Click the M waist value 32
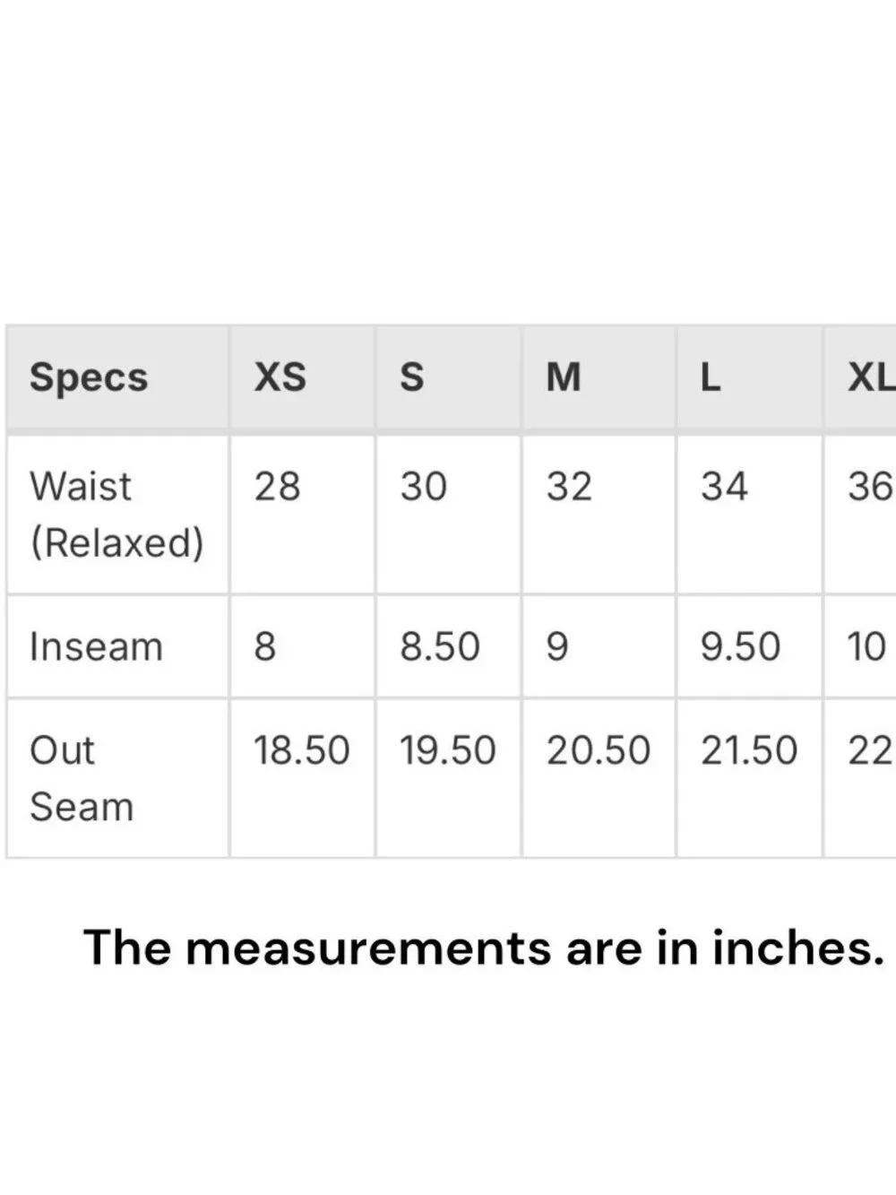896x1195 pixels. [570, 487]
